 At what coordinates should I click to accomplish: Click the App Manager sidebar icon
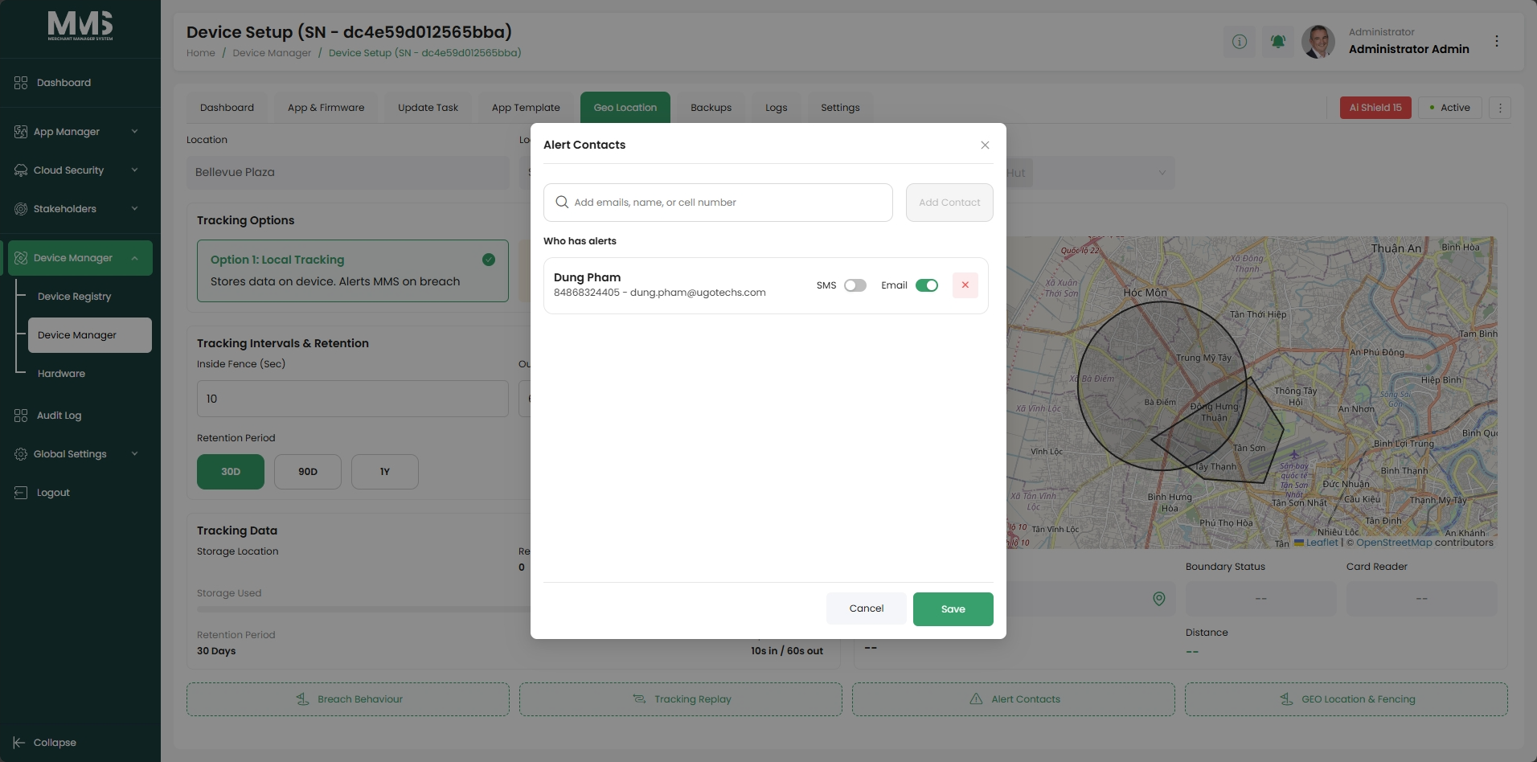(21, 132)
